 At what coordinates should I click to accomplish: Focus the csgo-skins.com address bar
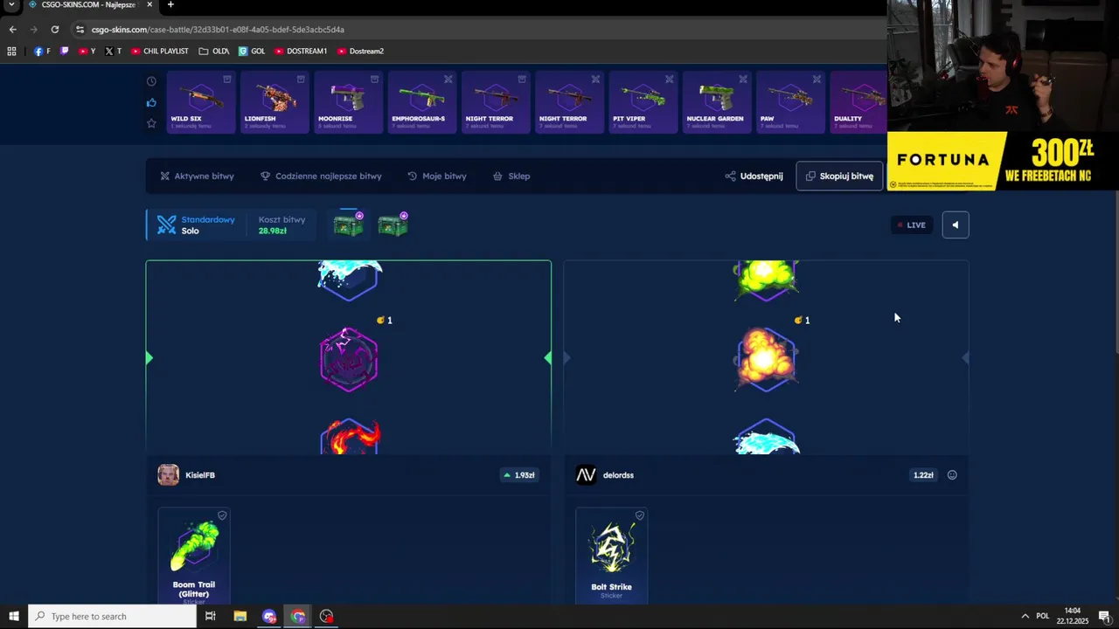(x=479, y=29)
